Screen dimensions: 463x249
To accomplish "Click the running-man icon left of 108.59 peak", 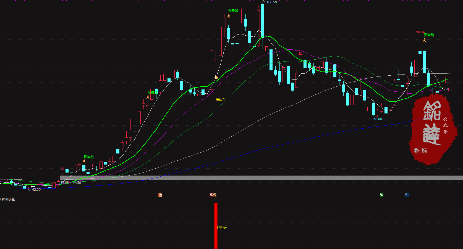I will (x=229, y=16).
